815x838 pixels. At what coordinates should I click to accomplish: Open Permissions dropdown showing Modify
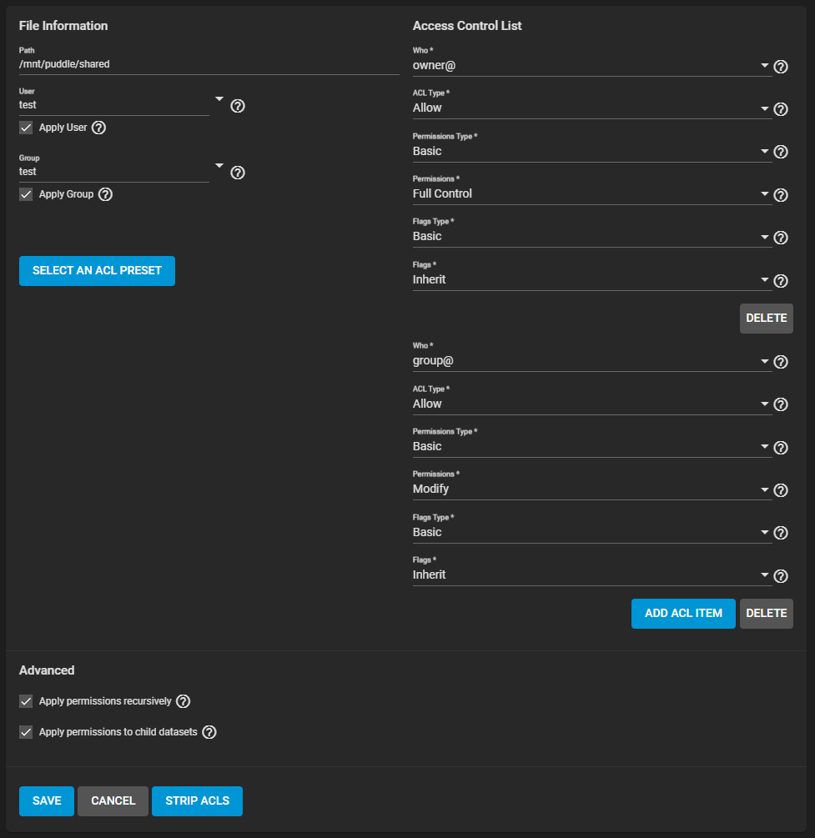(x=592, y=489)
